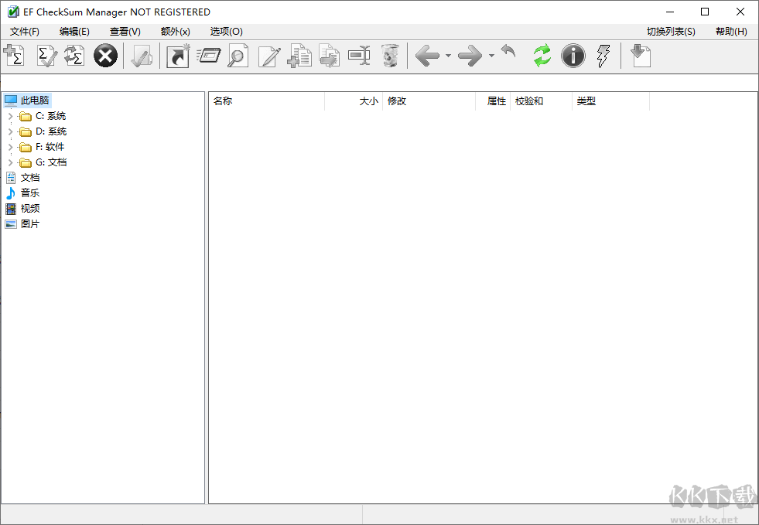Click 切换列表(S) to switch the list
Viewport: 759px width, 525px height.
670,32
